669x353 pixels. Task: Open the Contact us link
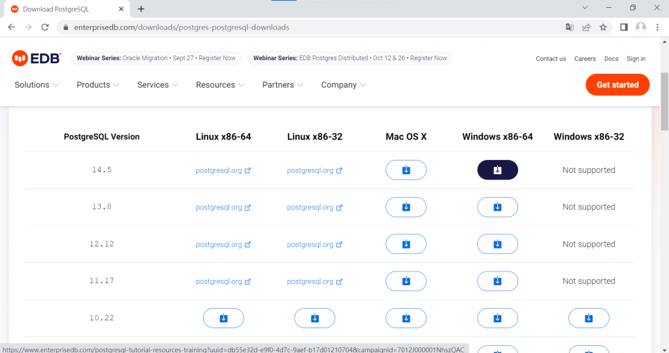point(551,59)
